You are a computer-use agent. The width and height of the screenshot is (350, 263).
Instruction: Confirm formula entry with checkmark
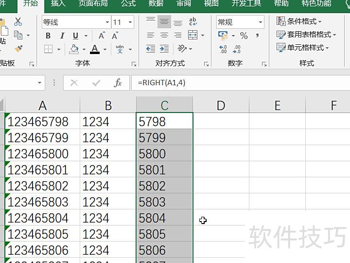[96, 83]
